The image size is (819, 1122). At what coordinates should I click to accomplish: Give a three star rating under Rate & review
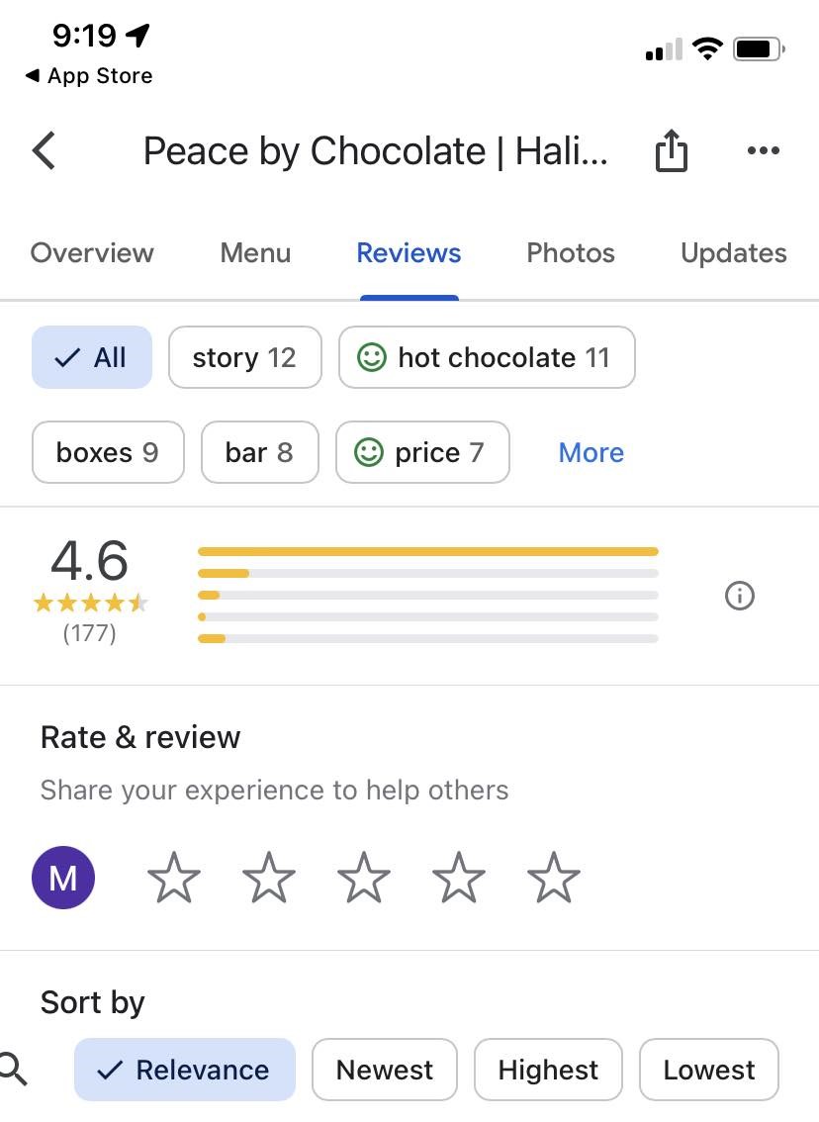tap(363, 877)
